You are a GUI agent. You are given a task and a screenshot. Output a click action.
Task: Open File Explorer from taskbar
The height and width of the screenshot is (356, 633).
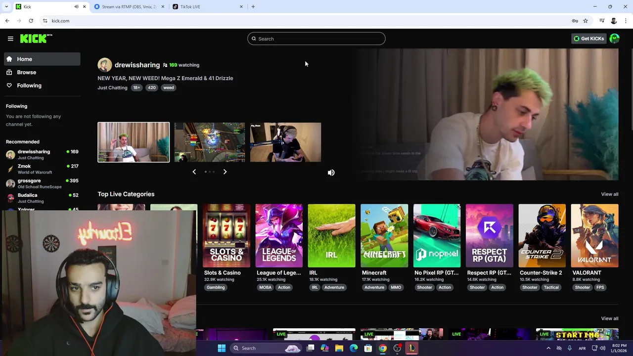pyautogui.click(x=339, y=348)
